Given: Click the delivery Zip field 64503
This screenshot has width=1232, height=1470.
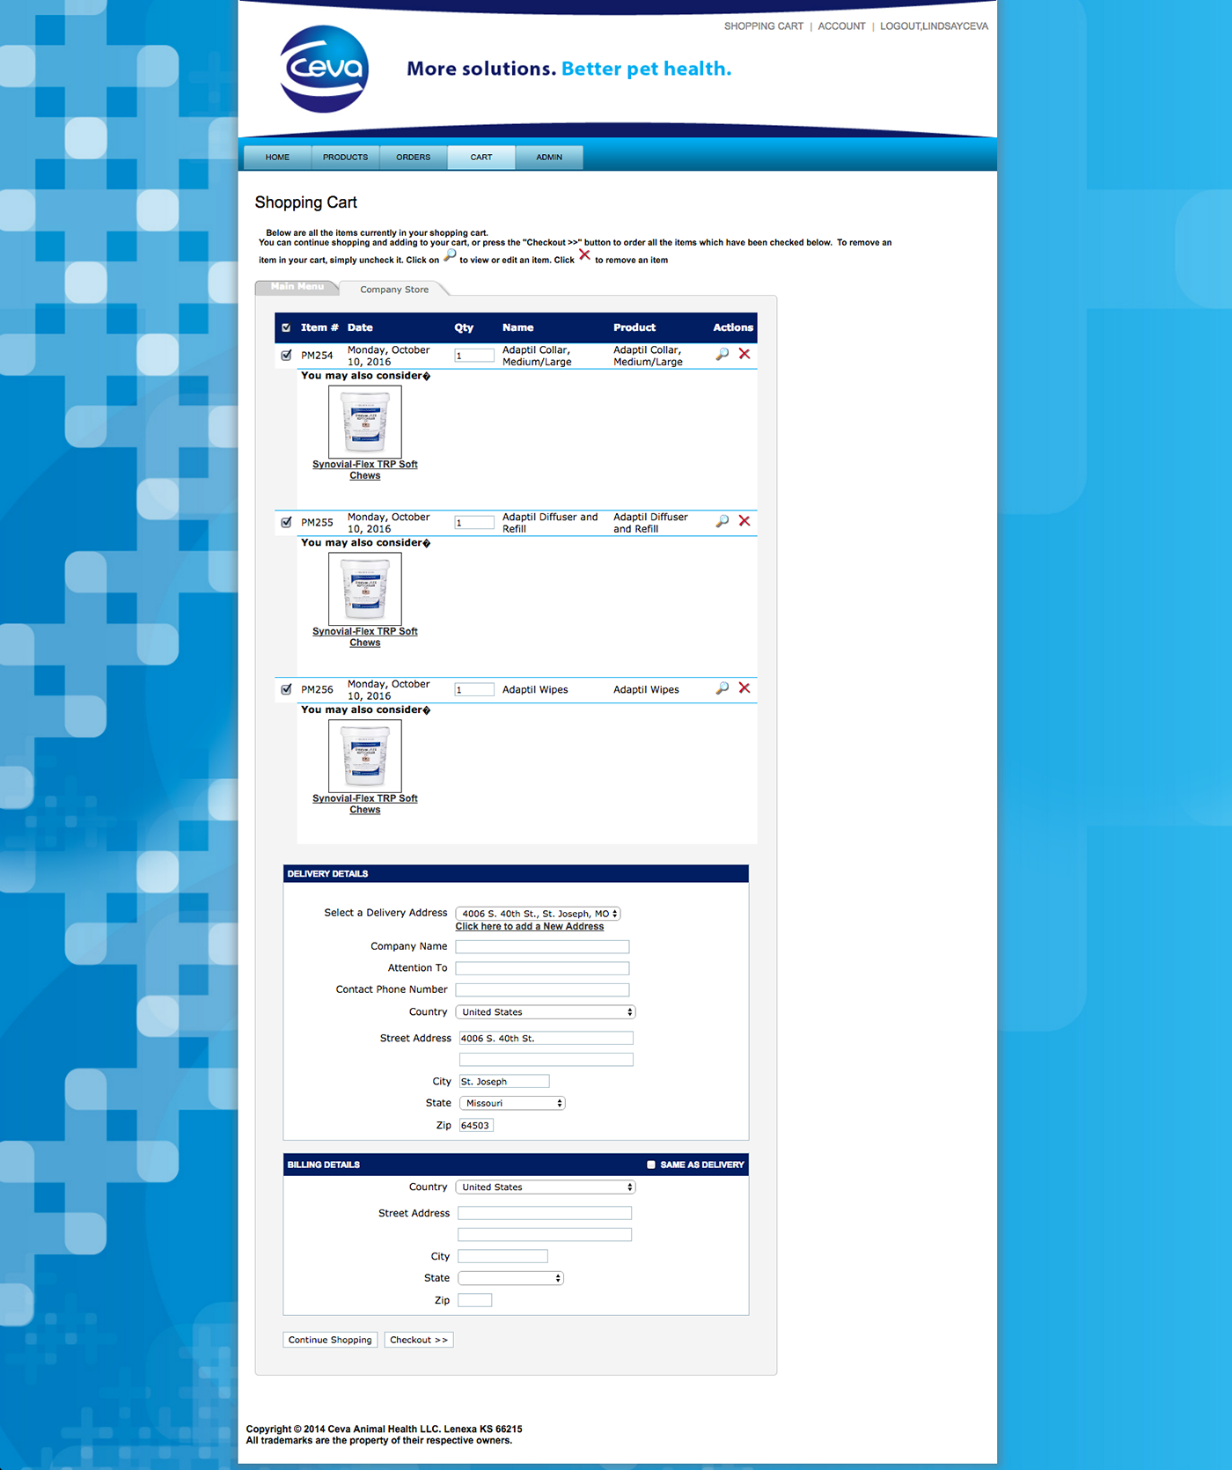Looking at the screenshot, I should [476, 1126].
